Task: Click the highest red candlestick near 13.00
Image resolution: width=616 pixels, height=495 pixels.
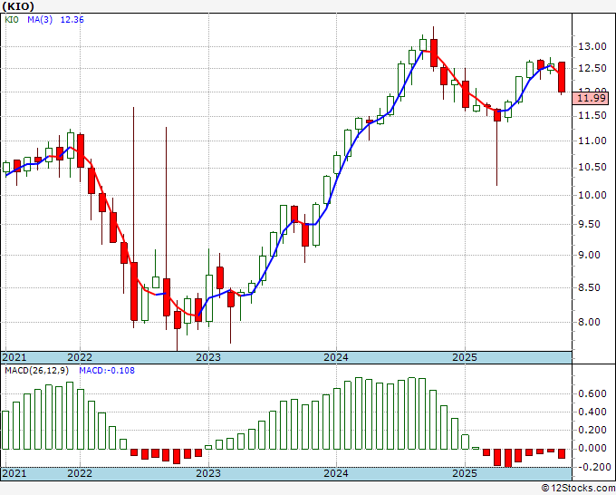Action: (434, 53)
